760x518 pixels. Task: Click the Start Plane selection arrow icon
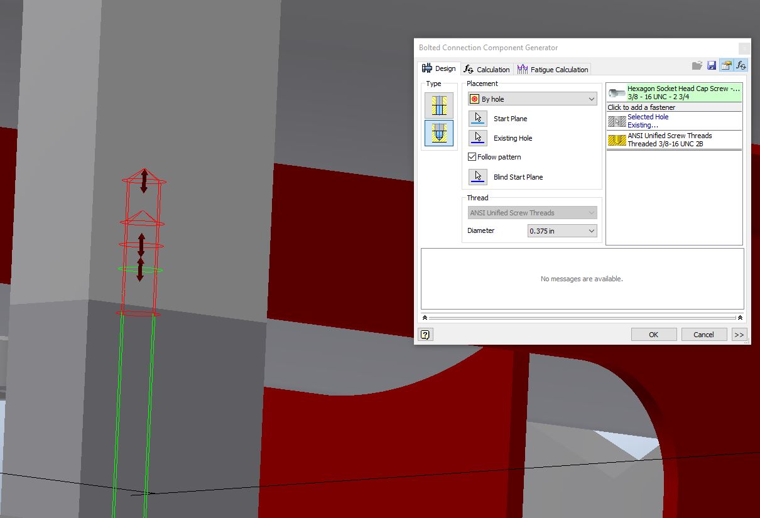tap(477, 118)
